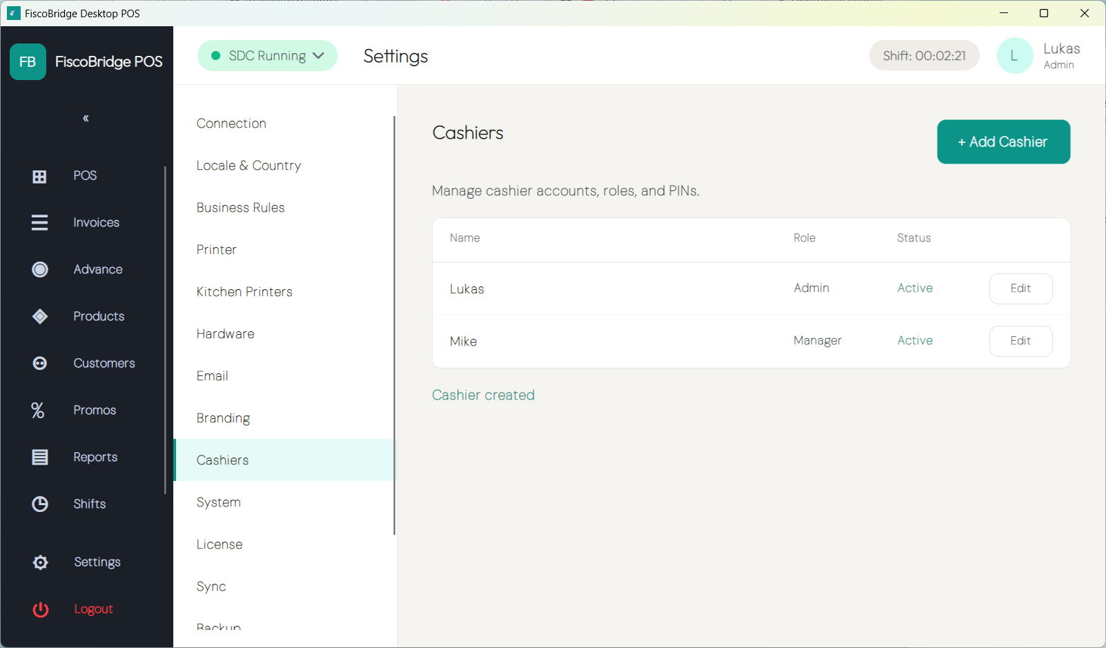This screenshot has height=648, width=1106.
Task: Click the Shifts clock icon
Action: pyautogui.click(x=40, y=504)
